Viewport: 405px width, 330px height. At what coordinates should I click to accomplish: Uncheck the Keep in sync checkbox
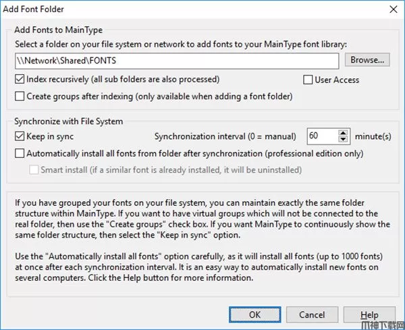tap(20, 136)
